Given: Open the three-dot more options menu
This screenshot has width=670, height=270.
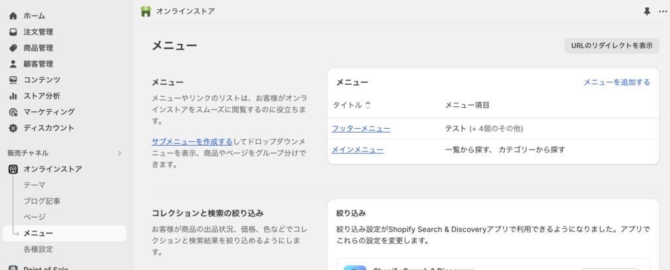Looking at the screenshot, I should coord(663,12).
